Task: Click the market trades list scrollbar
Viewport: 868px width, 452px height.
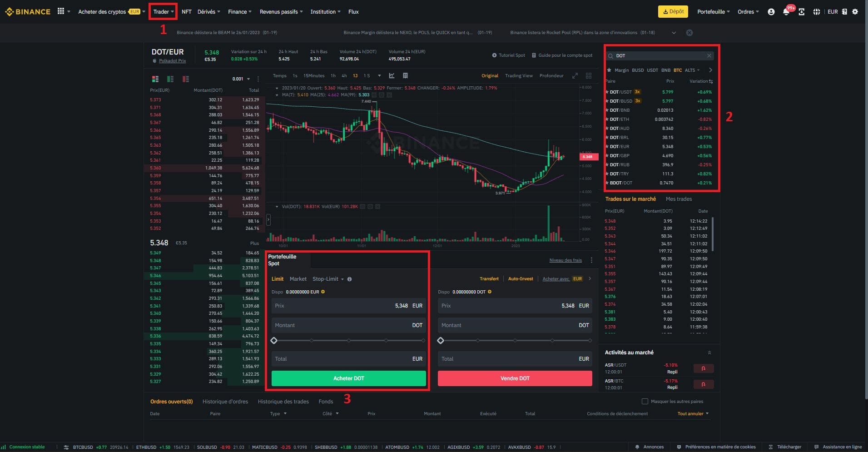Action: pos(713,234)
